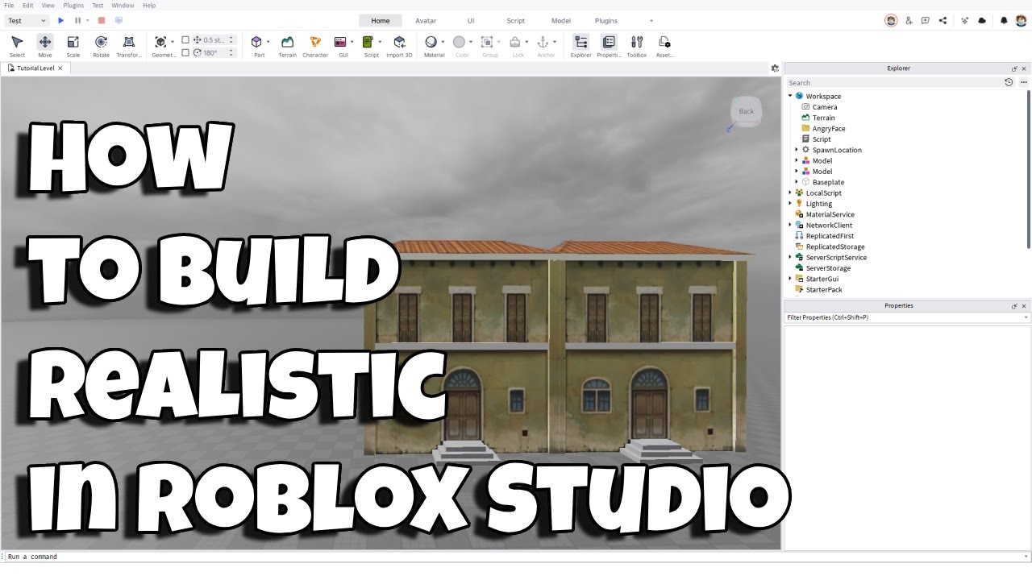Activate the Select tool
The width and height of the screenshot is (1032, 580).
pyautogui.click(x=17, y=45)
